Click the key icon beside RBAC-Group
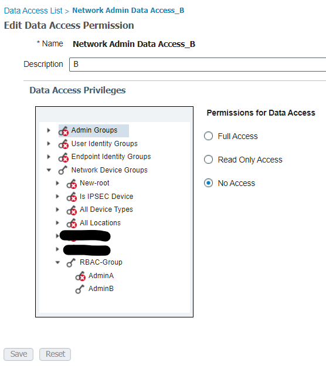Screen dimensions: 326x382 71,263
